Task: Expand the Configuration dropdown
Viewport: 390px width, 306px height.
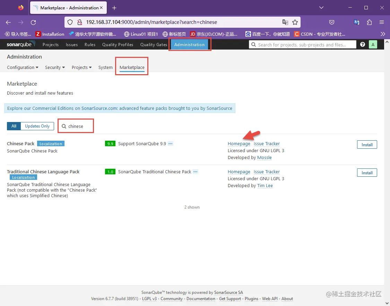Action: [23, 67]
